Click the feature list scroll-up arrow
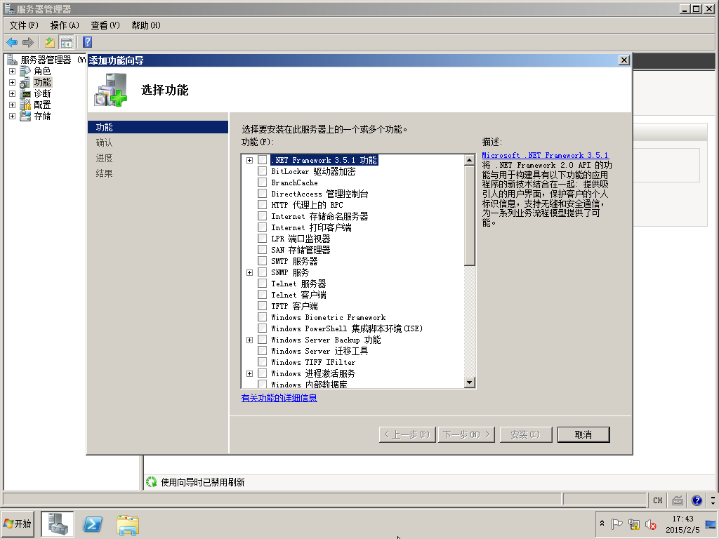This screenshot has height=539, width=719. tap(469, 159)
